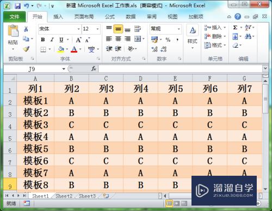Apply the yellow fill color bucket
Viewport: 272px width, 211px height.
(x=61, y=49)
